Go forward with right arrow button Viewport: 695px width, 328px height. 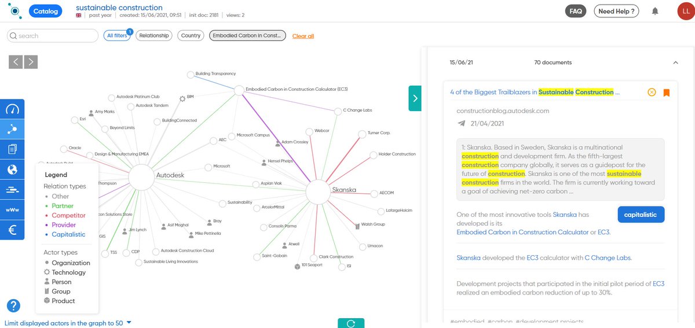[x=31, y=62]
